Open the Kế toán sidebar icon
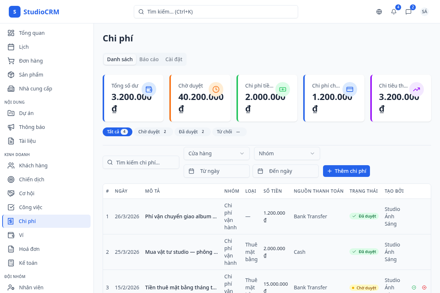Viewport: 440px width, 293px height. click(11, 263)
